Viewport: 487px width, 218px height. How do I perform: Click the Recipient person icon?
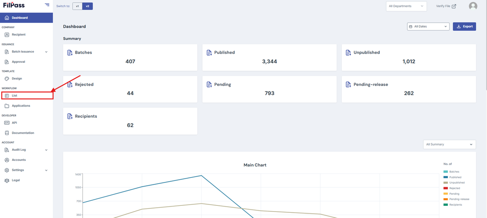point(6,34)
